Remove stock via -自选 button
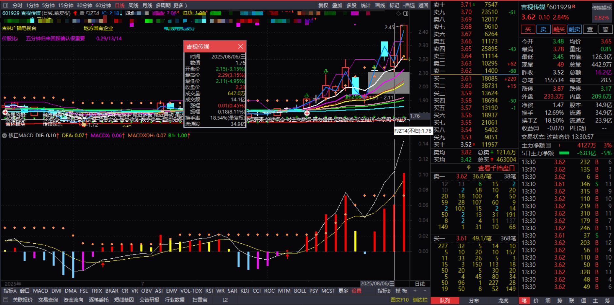 point(409,5)
